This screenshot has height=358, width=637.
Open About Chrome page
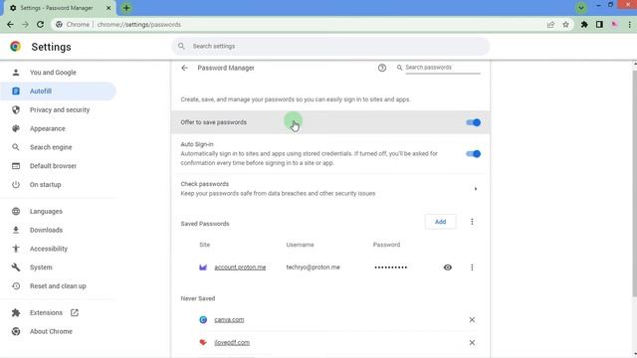click(x=51, y=331)
